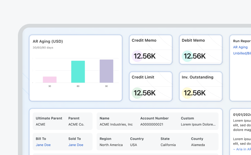Screen dimensions: 251x155
Task: Open the 01/01/2024 note entry
Action: pyautogui.click(x=242, y=115)
